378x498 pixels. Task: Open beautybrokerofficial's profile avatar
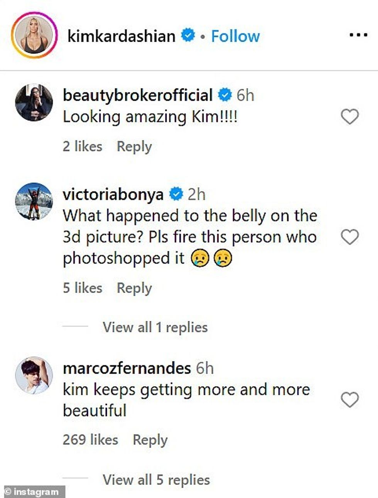[x=34, y=102]
